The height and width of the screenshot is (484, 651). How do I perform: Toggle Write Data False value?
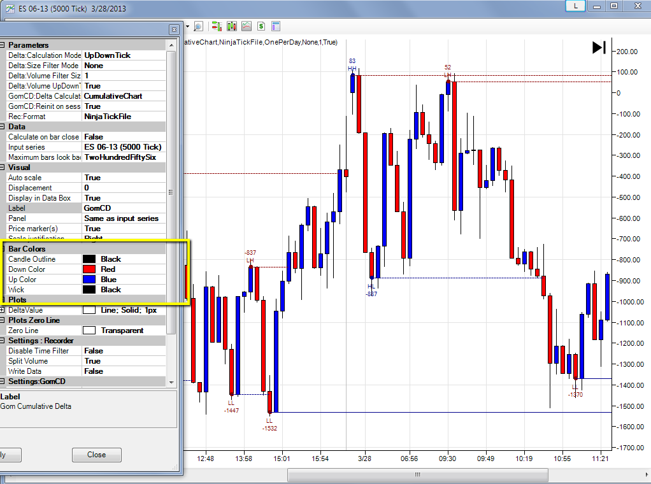click(124, 371)
